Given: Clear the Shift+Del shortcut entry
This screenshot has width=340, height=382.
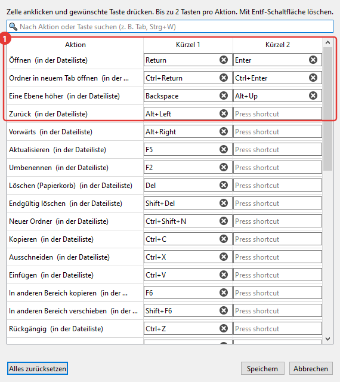Looking at the screenshot, I should point(223,203).
